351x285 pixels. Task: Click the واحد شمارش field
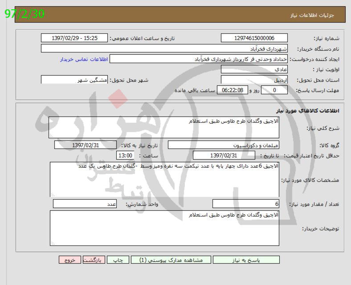[85, 204]
